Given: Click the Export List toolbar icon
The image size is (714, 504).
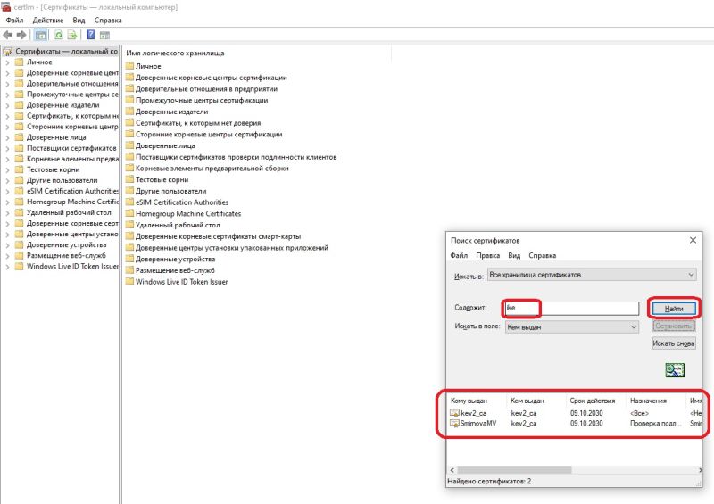Looking at the screenshot, I should click(x=72, y=35).
